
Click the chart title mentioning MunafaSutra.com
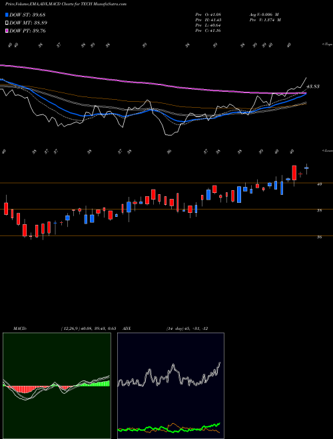[x=65, y=4]
